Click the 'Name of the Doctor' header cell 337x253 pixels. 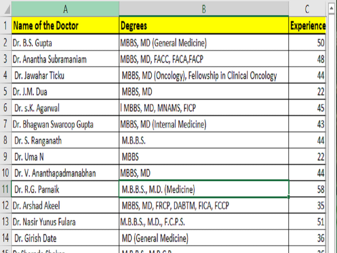(65, 25)
